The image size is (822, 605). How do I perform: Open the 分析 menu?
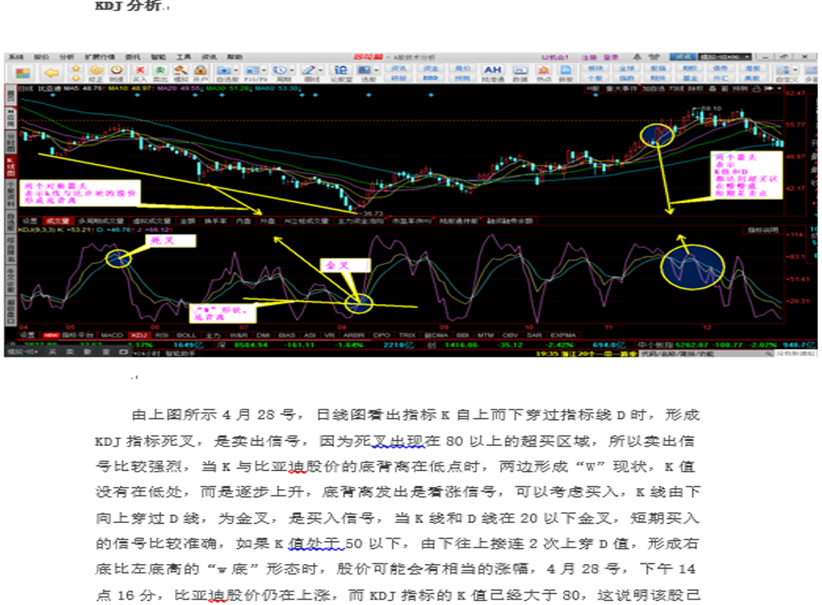click(x=66, y=57)
